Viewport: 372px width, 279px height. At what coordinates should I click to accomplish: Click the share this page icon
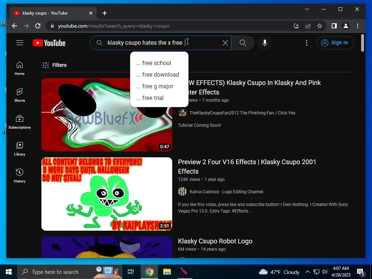pos(308,26)
